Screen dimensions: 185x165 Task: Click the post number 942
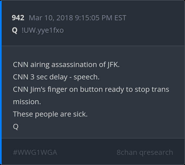click(x=18, y=18)
